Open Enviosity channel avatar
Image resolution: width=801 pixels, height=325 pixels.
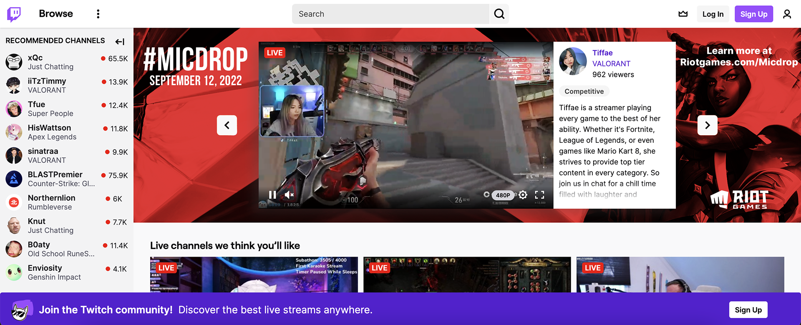tap(14, 272)
